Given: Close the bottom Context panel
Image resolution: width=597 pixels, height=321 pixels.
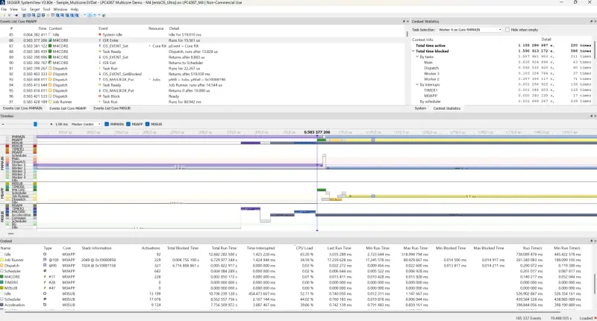Looking at the screenshot, I should click(x=595, y=241).
